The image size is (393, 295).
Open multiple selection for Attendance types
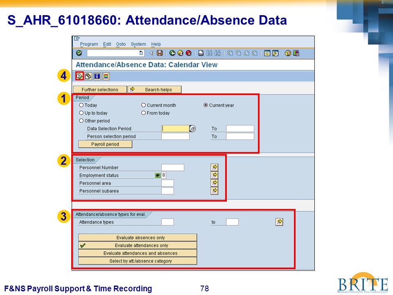pos(279,222)
